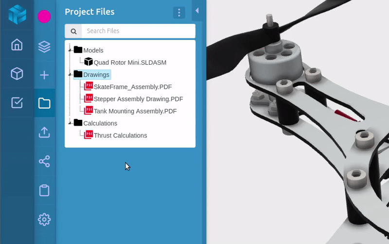389x244 pixels.
Task: Open Quad Rotor Mini.SLDASM file
Action: click(x=130, y=63)
